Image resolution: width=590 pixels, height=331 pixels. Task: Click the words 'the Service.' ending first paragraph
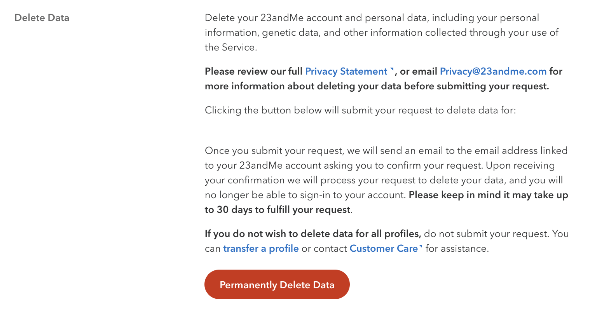[x=231, y=47]
